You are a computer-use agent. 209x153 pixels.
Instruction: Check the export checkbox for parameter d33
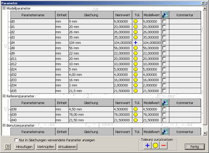pyautogui.click(x=164, y=80)
